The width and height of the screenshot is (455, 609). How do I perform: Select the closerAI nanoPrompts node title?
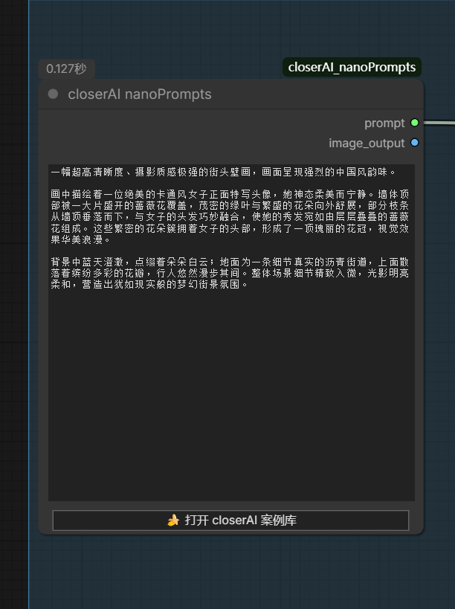(x=140, y=94)
